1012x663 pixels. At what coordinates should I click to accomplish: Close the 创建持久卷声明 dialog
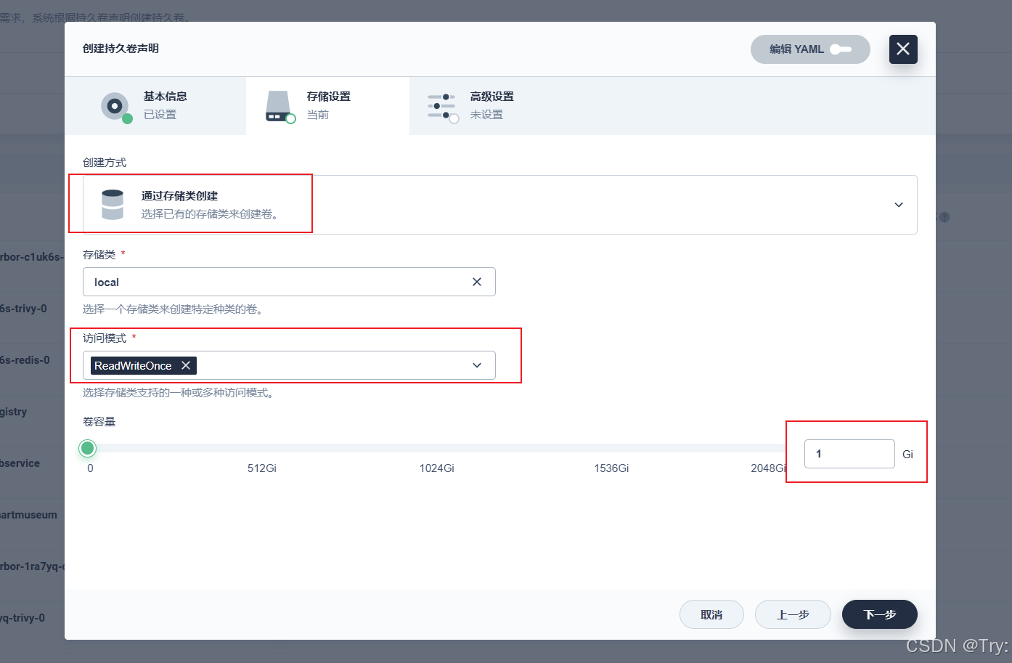tap(902, 49)
